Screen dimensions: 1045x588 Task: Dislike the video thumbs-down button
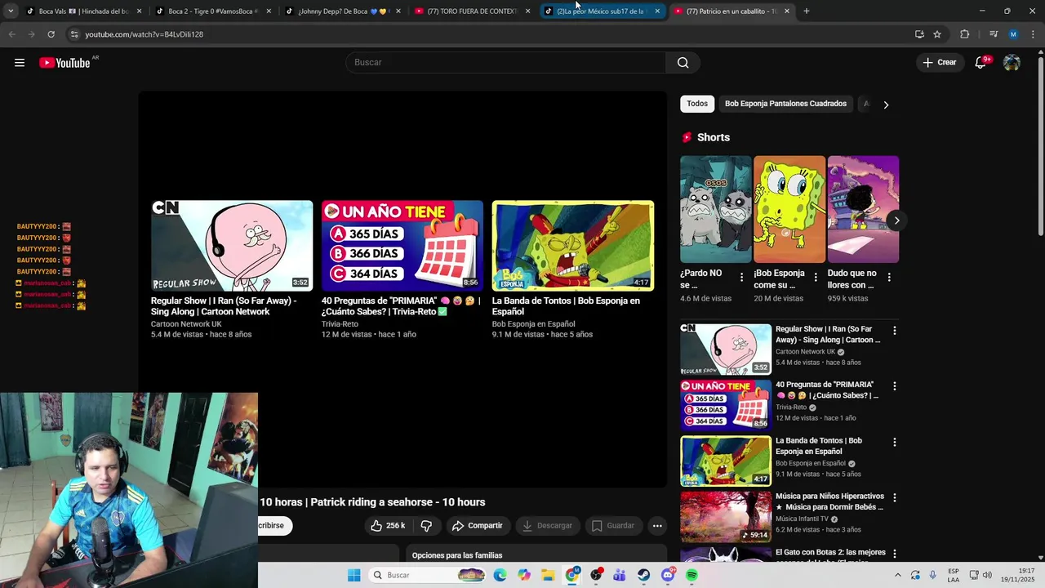(x=425, y=526)
